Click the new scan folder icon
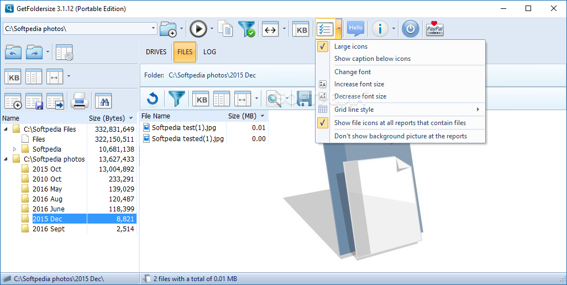Image resolution: width=567 pixels, height=285 pixels. 168,29
